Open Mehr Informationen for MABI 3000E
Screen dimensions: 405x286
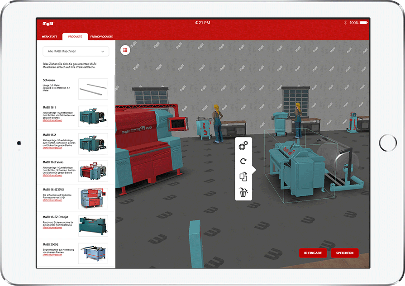52,255
